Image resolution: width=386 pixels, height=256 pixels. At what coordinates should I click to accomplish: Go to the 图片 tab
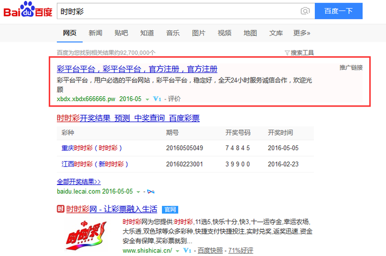[199, 33]
